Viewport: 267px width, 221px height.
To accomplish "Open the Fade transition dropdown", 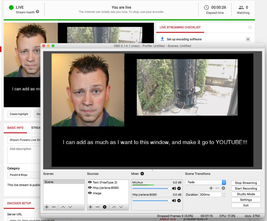I will 224,182.
